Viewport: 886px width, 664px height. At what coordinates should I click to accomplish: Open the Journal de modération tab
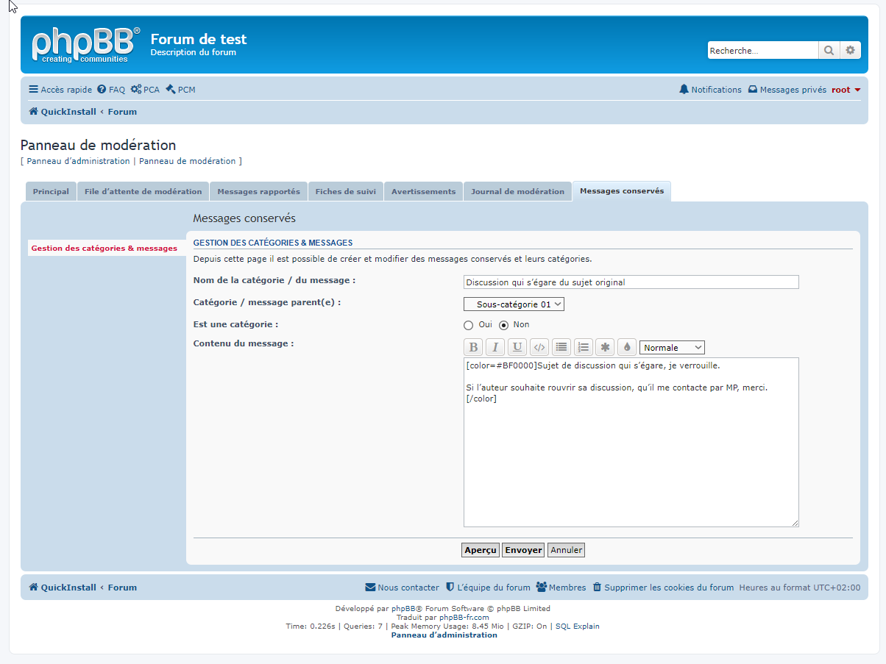[x=517, y=191]
